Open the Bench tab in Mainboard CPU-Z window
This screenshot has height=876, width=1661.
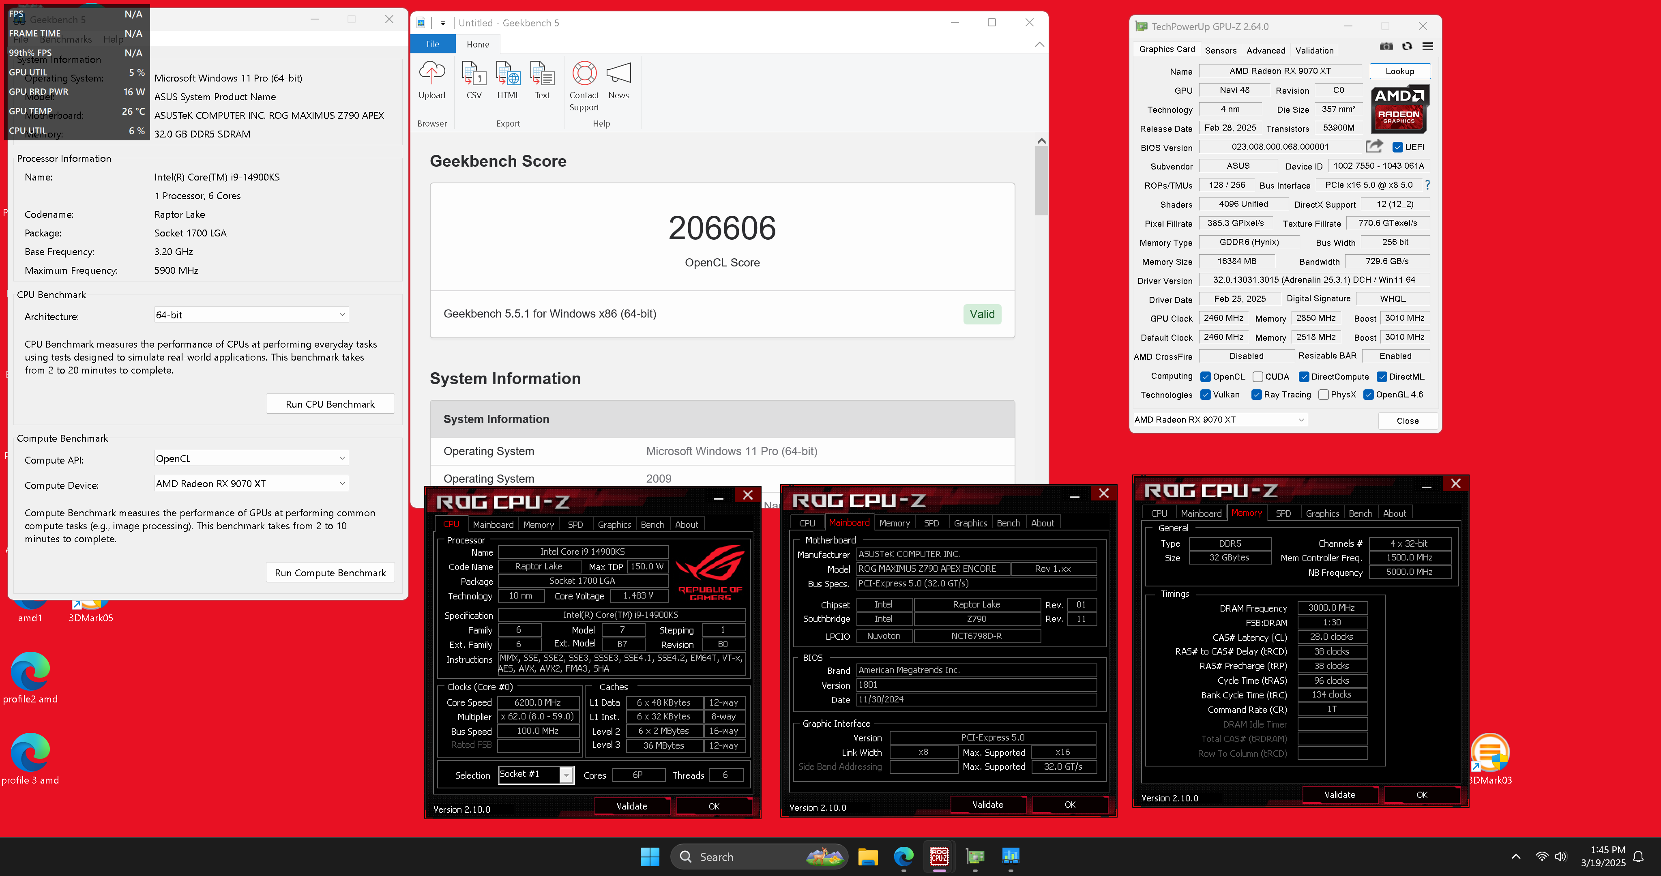click(x=1008, y=523)
